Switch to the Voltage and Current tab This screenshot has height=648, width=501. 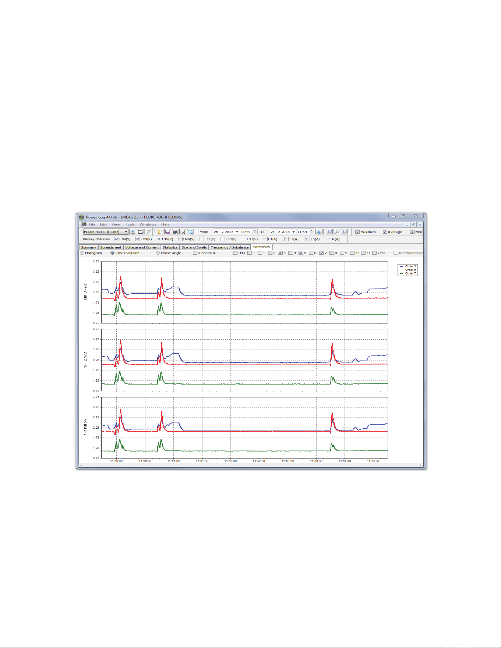[142, 247]
